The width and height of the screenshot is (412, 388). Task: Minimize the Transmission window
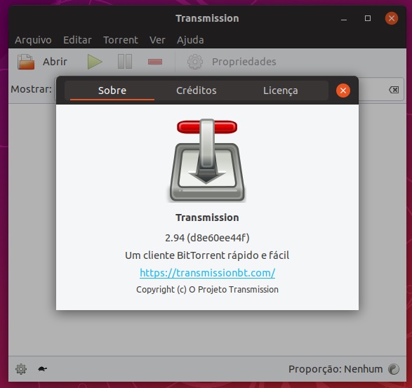(344, 18)
